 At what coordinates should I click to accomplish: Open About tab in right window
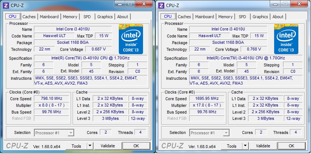point(278,17)
